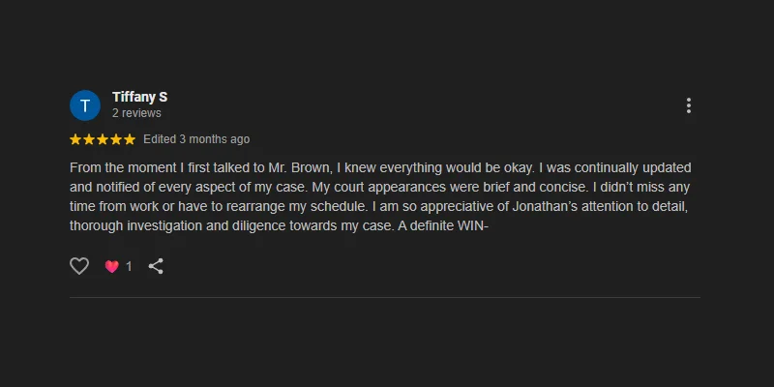Click the "Edited 3 months ago" timestamp
Viewport: 774px width, 387px height.
(x=196, y=139)
